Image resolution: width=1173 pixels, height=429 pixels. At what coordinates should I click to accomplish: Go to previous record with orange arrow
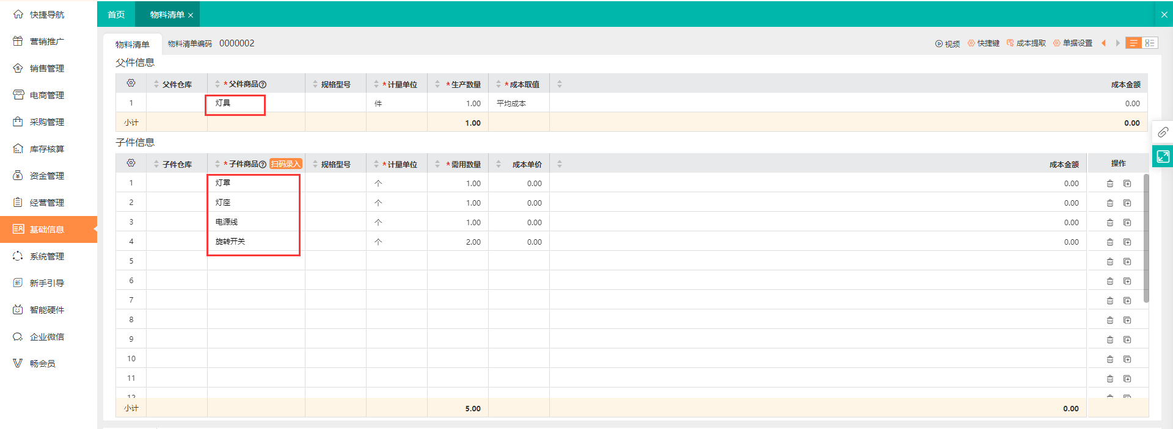click(1103, 43)
